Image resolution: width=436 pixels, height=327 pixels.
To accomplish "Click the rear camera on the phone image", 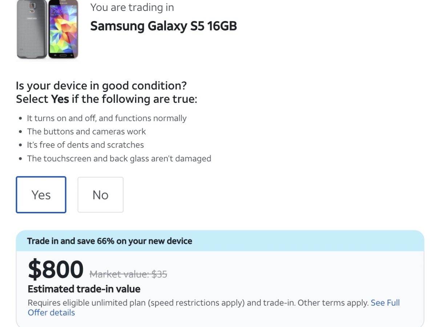I will (32, 6).
